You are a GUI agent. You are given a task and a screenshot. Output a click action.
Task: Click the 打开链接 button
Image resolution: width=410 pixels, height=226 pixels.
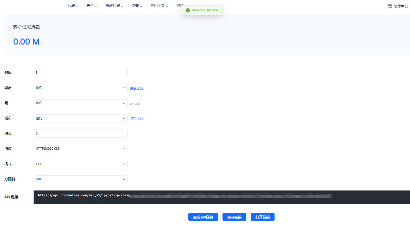[263, 217]
